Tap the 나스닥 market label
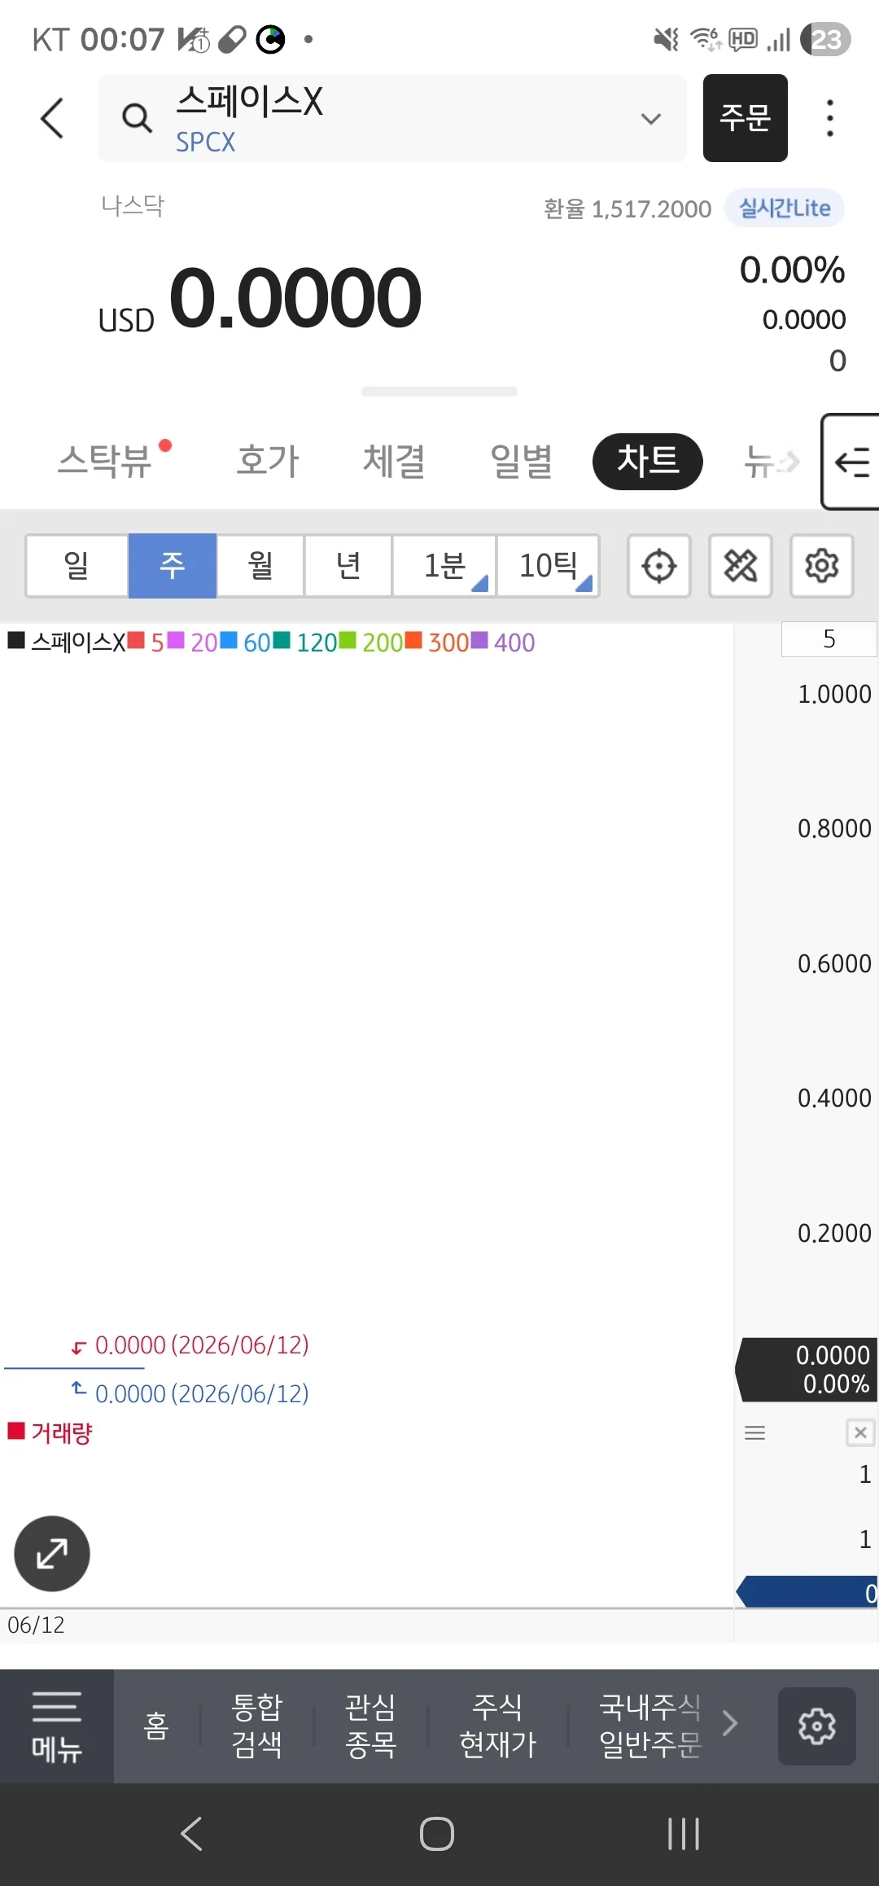 pos(133,205)
